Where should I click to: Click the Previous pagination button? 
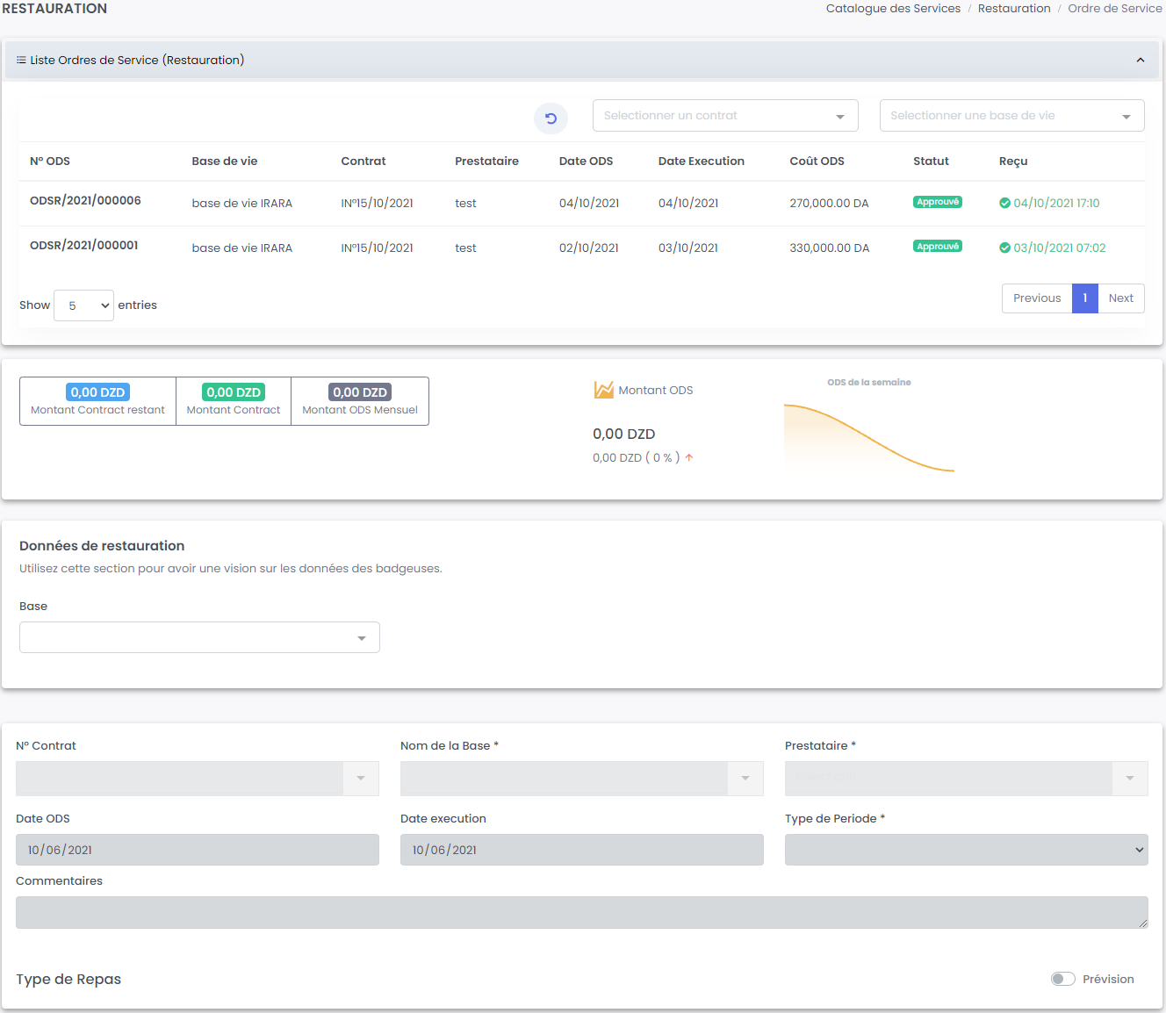pyautogui.click(x=1036, y=298)
